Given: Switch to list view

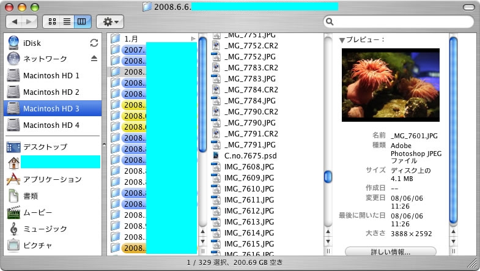Looking at the screenshot, I should point(67,21).
